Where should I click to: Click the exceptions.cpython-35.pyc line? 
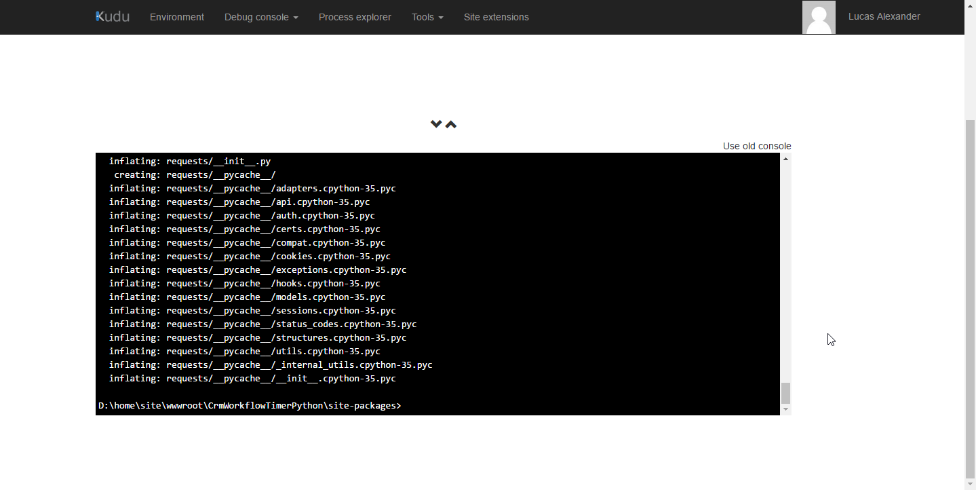[x=258, y=270]
